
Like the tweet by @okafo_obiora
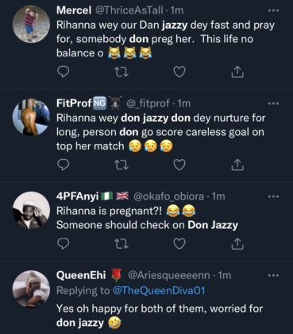[179, 244]
